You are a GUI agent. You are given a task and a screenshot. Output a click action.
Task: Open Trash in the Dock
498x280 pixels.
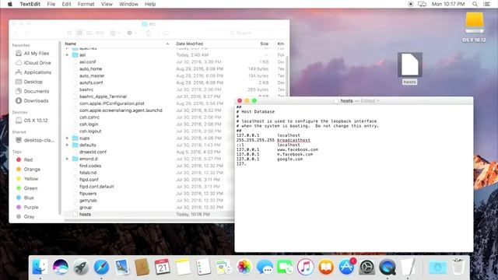[458, 267]
